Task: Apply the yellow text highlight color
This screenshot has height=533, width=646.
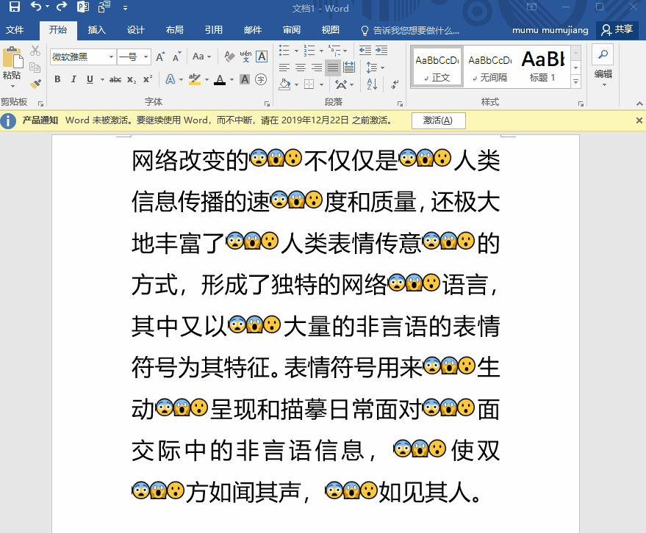Action: pyautogui.click(x=195, y=79)
